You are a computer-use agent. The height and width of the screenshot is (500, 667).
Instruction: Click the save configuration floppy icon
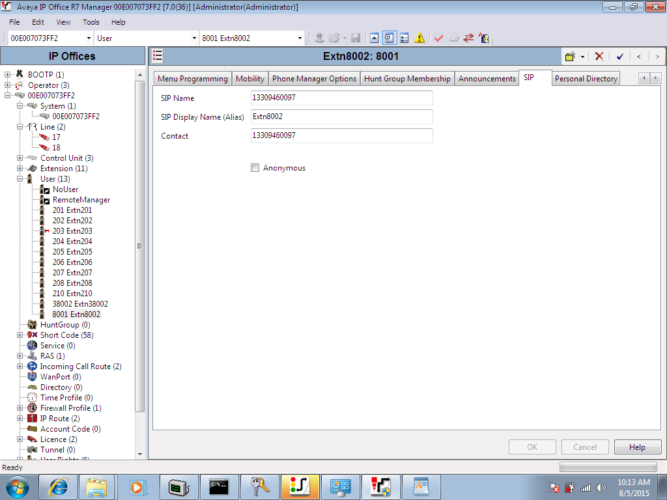pyautogui.click(x=356, y=38)
